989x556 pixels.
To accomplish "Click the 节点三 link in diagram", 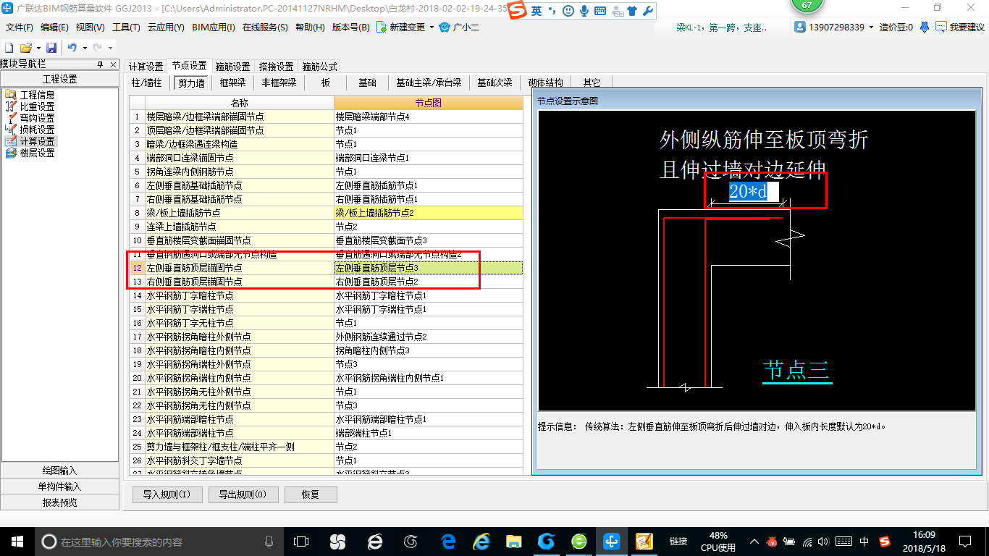I will pyautogui.click(x=797, y=370).
